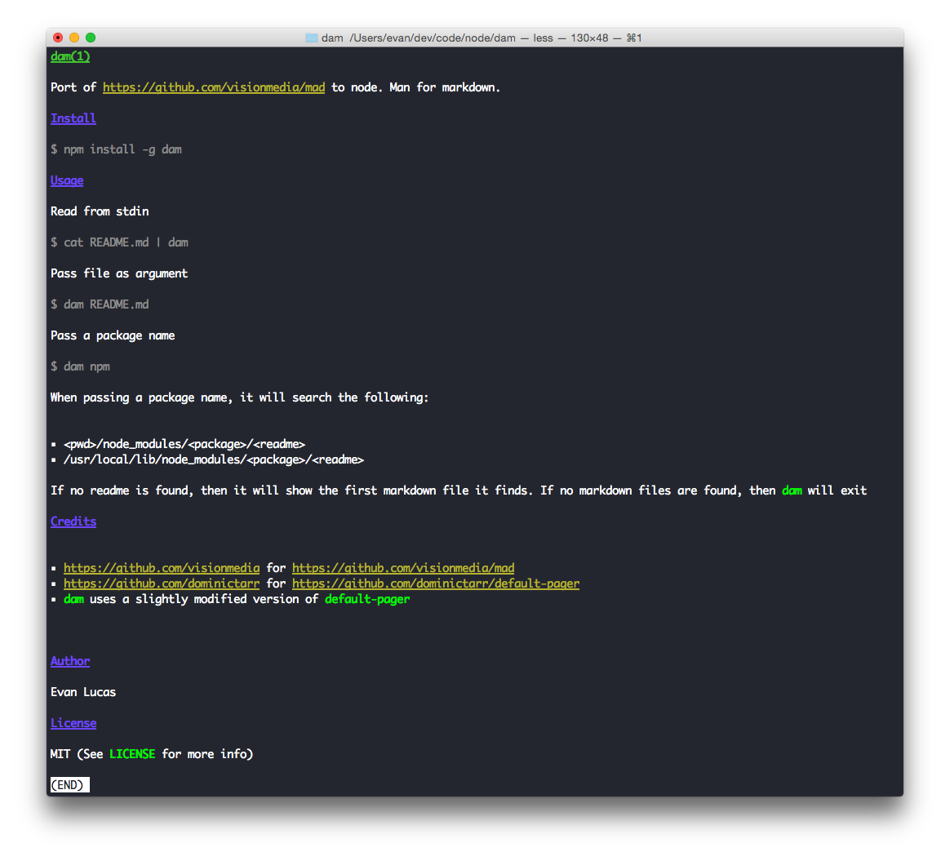Click the '$ cat README.md | dam' command
Image resolution: width=950 pixels, height=861 pixels.
119,242
